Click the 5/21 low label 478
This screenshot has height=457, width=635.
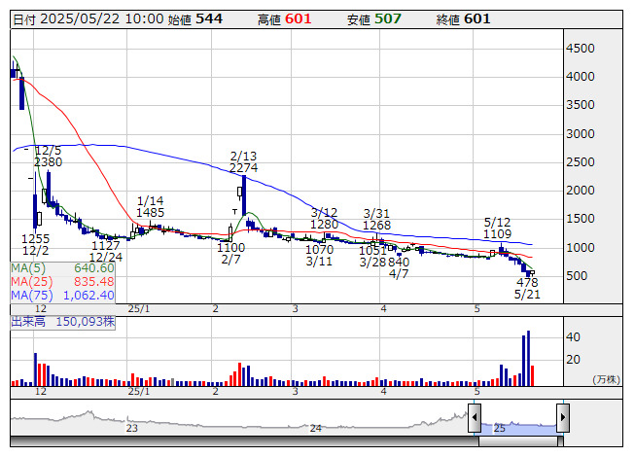tap(527, 282)
